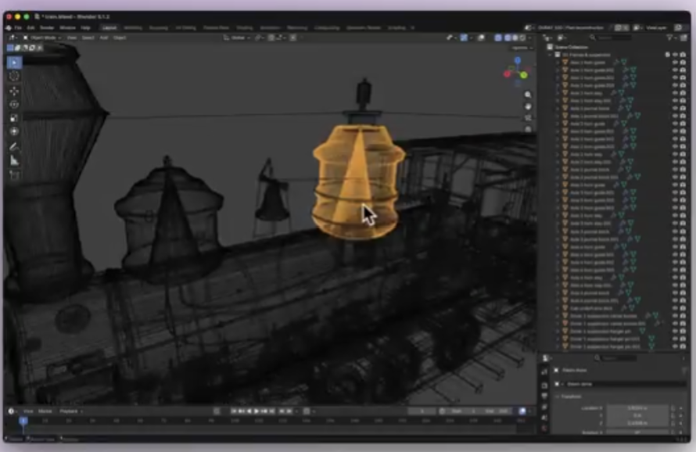Switch to the Shading workspace tab
Screen dimensions: 696x452
(245, 27)
